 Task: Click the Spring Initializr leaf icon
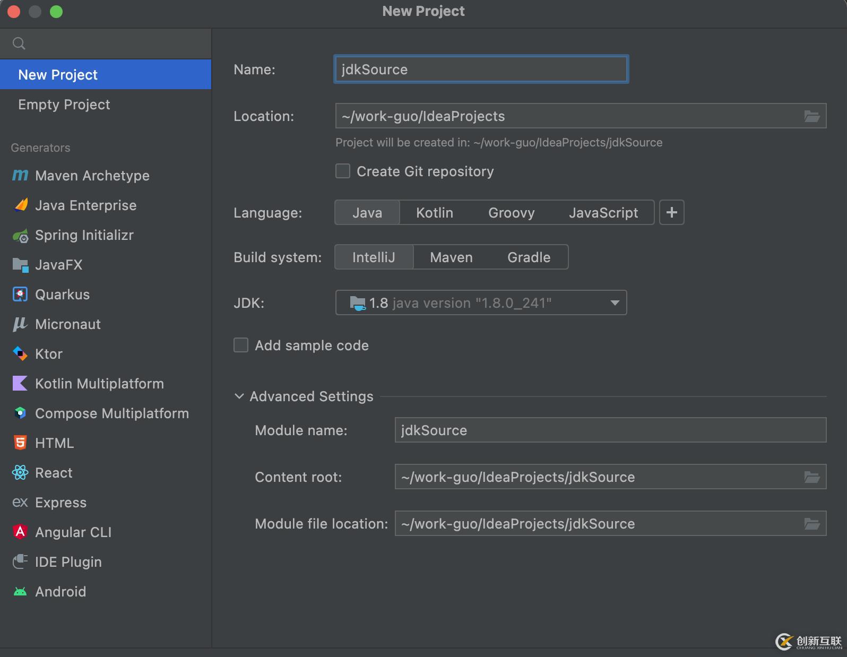(x=20, y=235)
